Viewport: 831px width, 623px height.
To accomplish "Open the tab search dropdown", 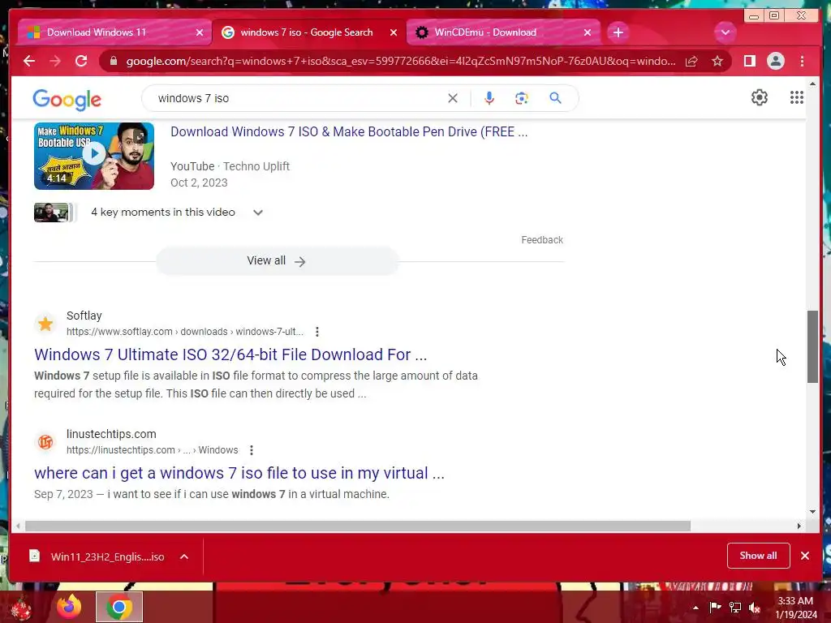I will click(x=725, y=32).
